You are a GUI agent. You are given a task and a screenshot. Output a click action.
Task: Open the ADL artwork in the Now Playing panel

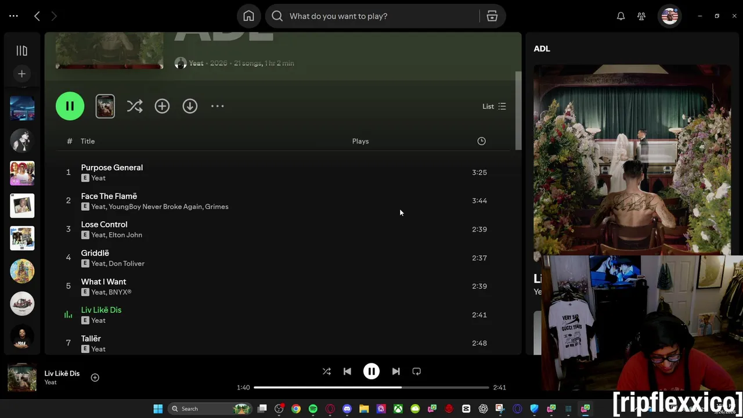click(x=632, y=160)
